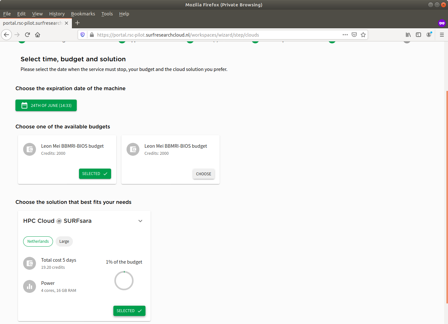Close the portal.rsc-pilot tab
The width and height of the screenshot is (448, 324).
coord(66,23)
